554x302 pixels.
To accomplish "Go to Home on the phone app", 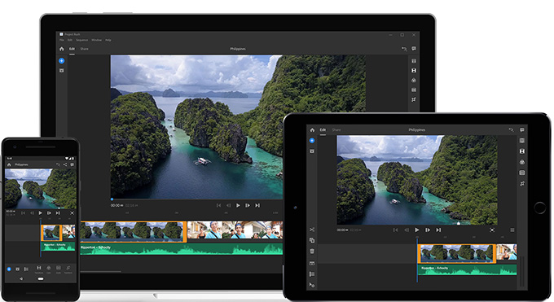I will (x=9, y=164).
